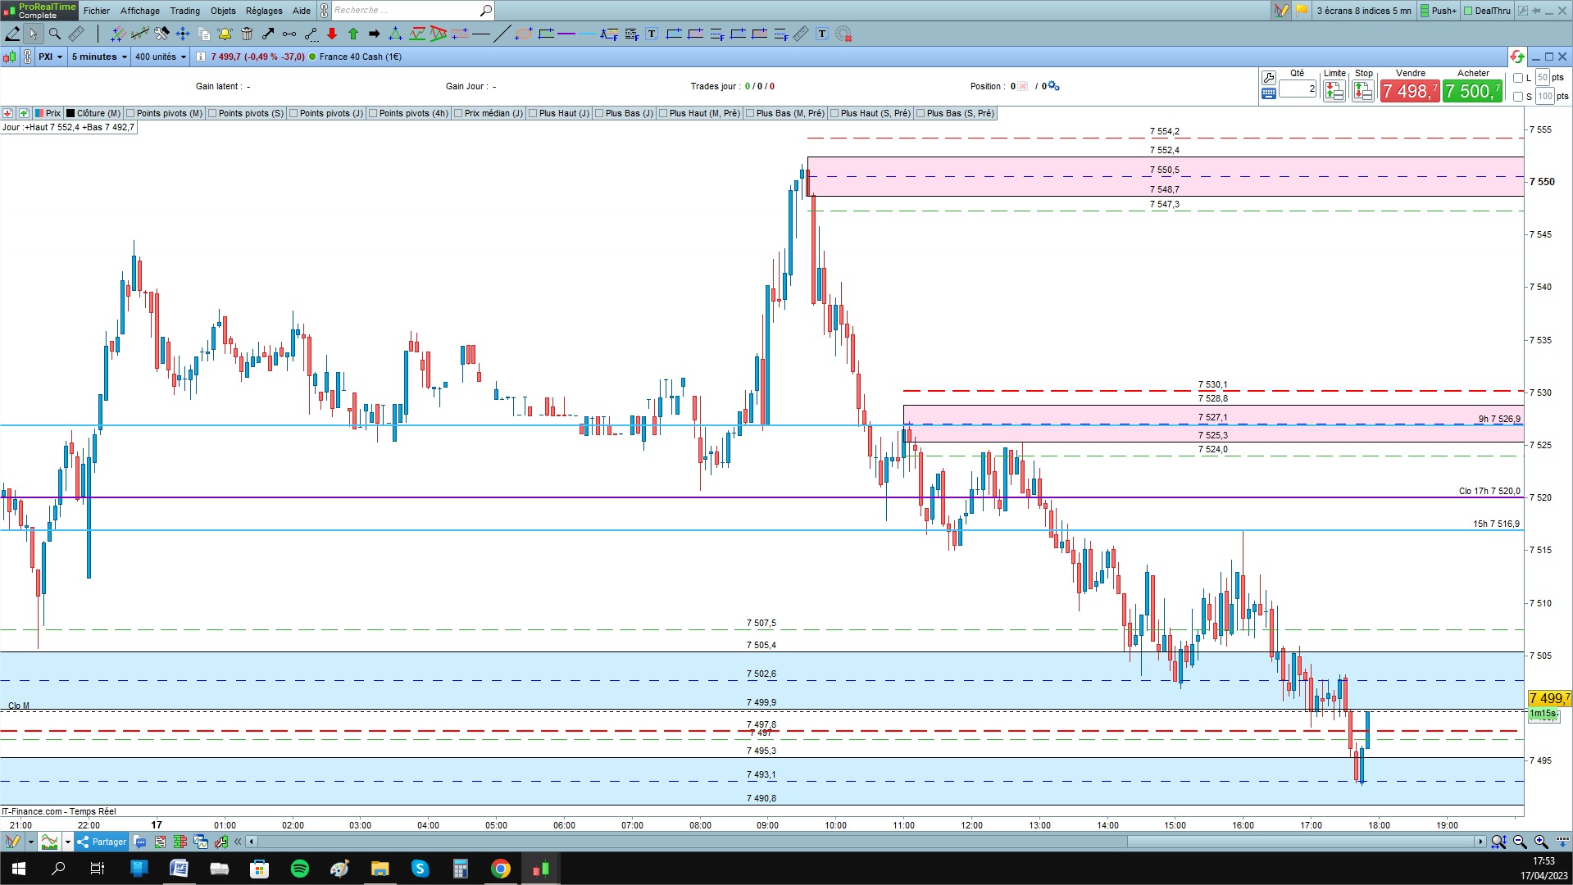
Task: Activate the cursor pointer tool
Action: pos(33,34)
